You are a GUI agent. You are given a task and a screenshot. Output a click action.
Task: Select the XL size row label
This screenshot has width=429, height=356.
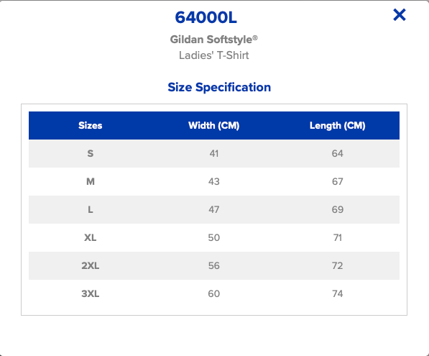coord(91,237)
